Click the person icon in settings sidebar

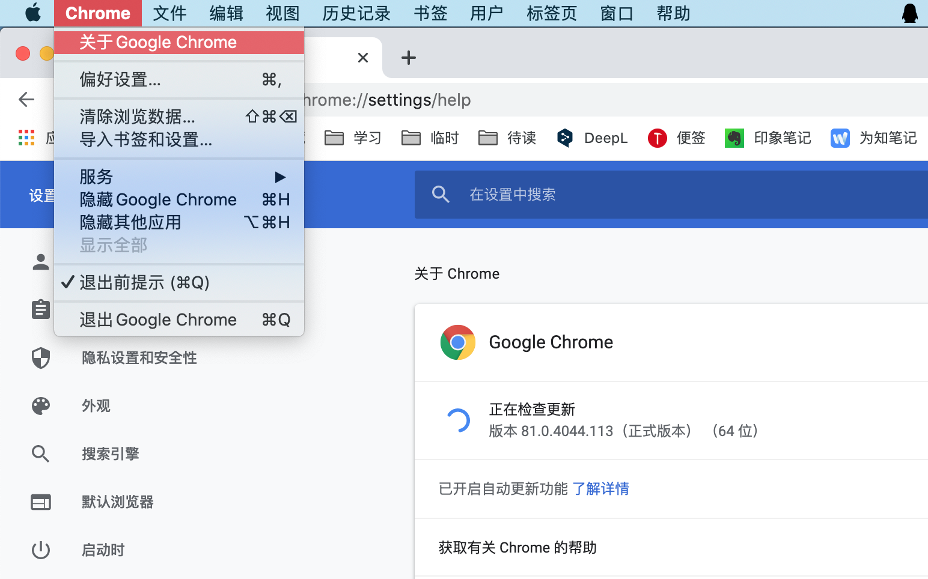tap(41, 262)
